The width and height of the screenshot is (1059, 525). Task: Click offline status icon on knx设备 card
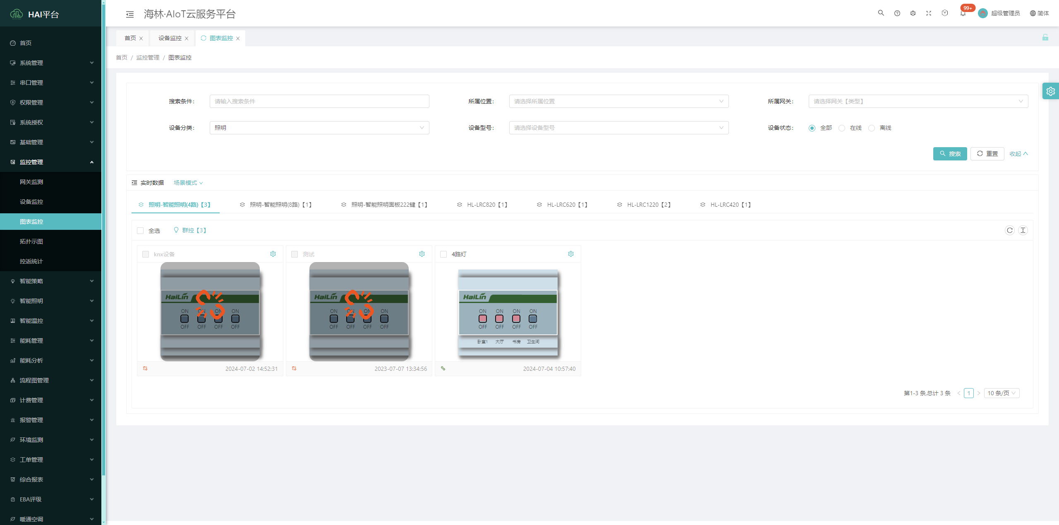pyautogui.click(x=145, y=368)
